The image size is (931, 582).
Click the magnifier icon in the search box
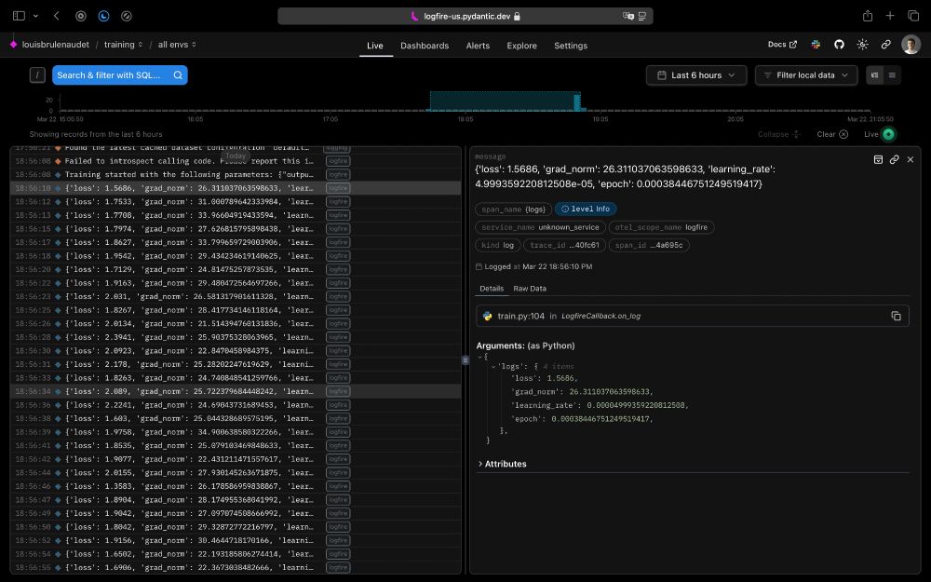pyautogui.click(x=178, y=75)
